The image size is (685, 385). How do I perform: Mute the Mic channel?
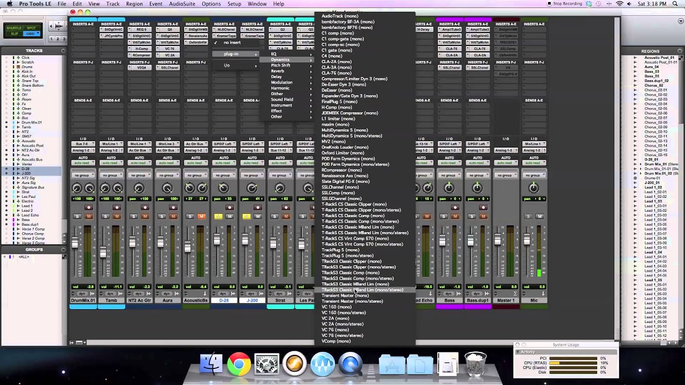point(539,216)
